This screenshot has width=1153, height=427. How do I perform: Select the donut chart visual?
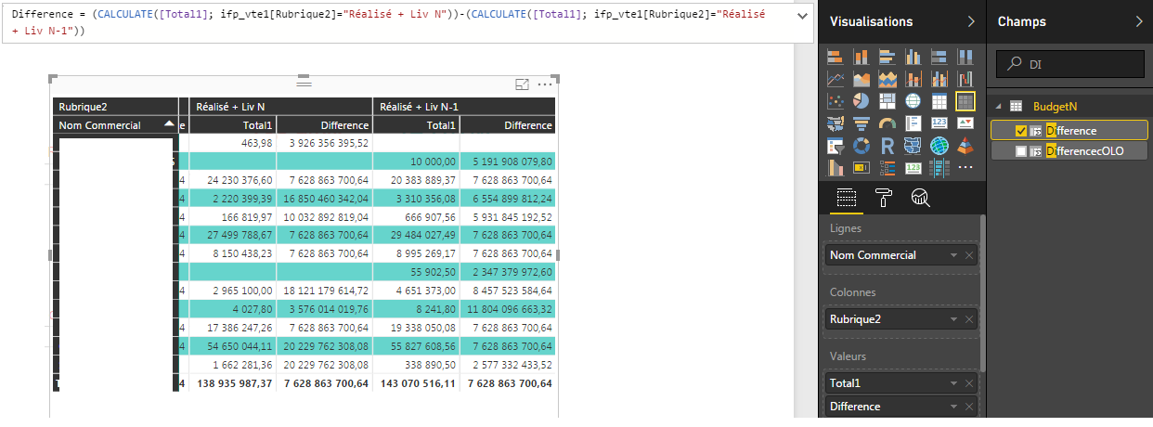pyautogui.click(x=861, y=145)
